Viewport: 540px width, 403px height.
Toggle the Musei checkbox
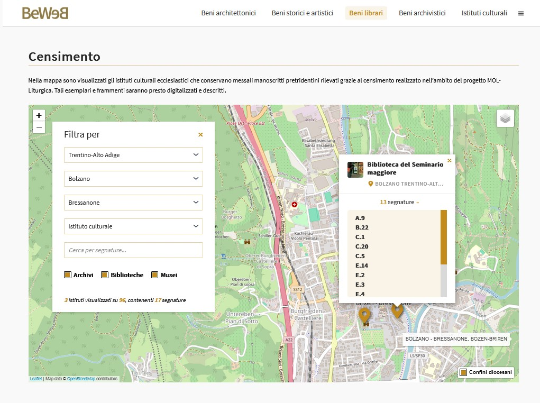pyautogui.click(x=155, y=275)
